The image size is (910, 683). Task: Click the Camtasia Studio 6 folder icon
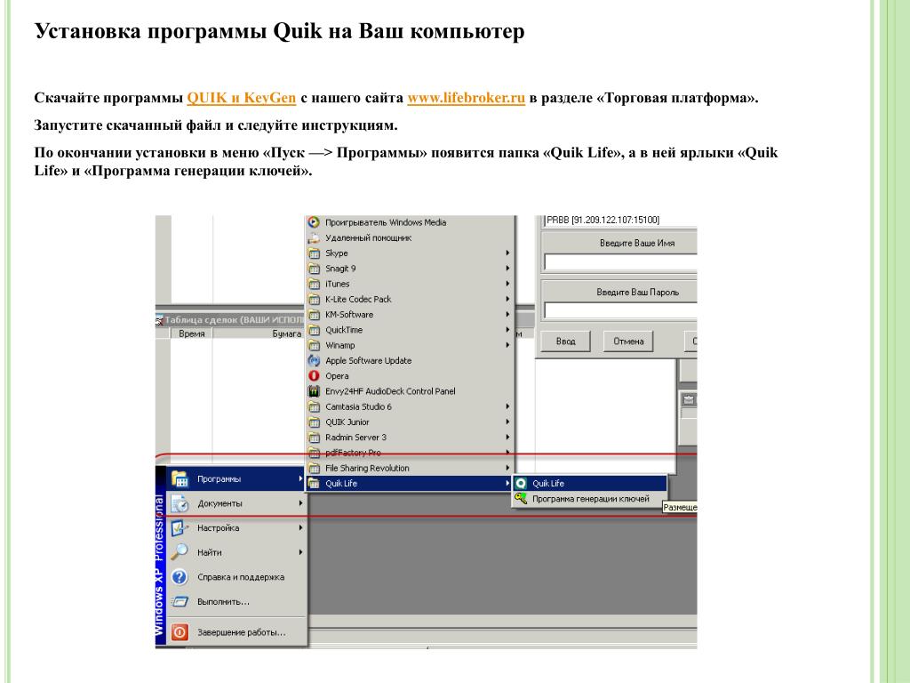[314, 406]
